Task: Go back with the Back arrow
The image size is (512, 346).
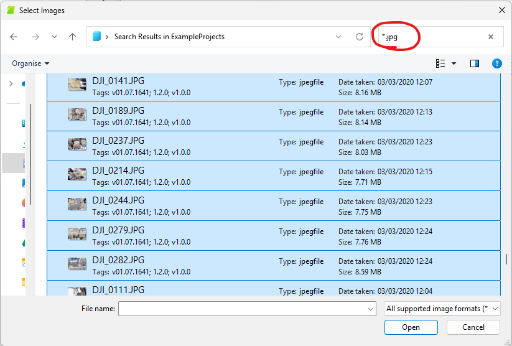Action: [x=14, y=37]
